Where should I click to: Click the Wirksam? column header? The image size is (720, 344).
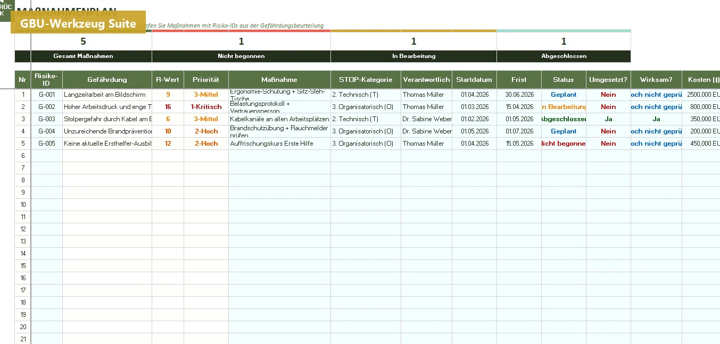(656, 80)
